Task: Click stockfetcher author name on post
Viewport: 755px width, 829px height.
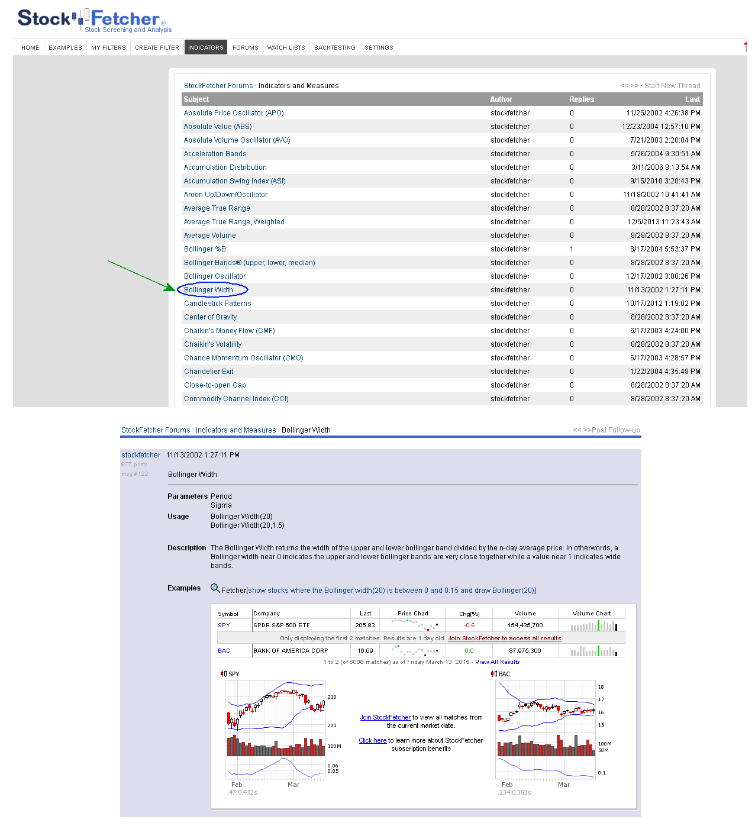Action: click(141, 455)
